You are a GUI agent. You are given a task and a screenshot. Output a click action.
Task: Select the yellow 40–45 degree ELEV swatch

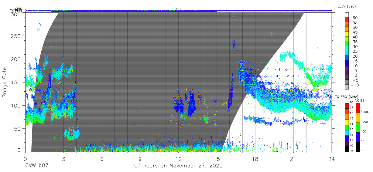pos(347,34)
